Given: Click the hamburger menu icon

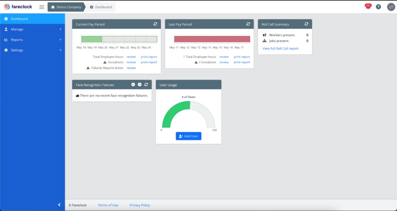Looking at the screenshot, I should (x=42, y=7).
